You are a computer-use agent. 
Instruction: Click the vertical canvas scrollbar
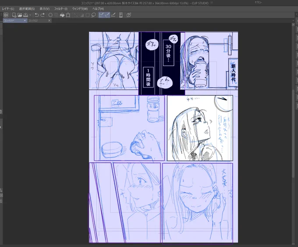(293, 134)
